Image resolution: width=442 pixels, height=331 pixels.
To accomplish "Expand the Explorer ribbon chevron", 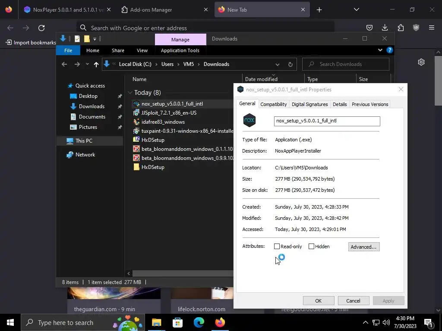I will [380, 50].
